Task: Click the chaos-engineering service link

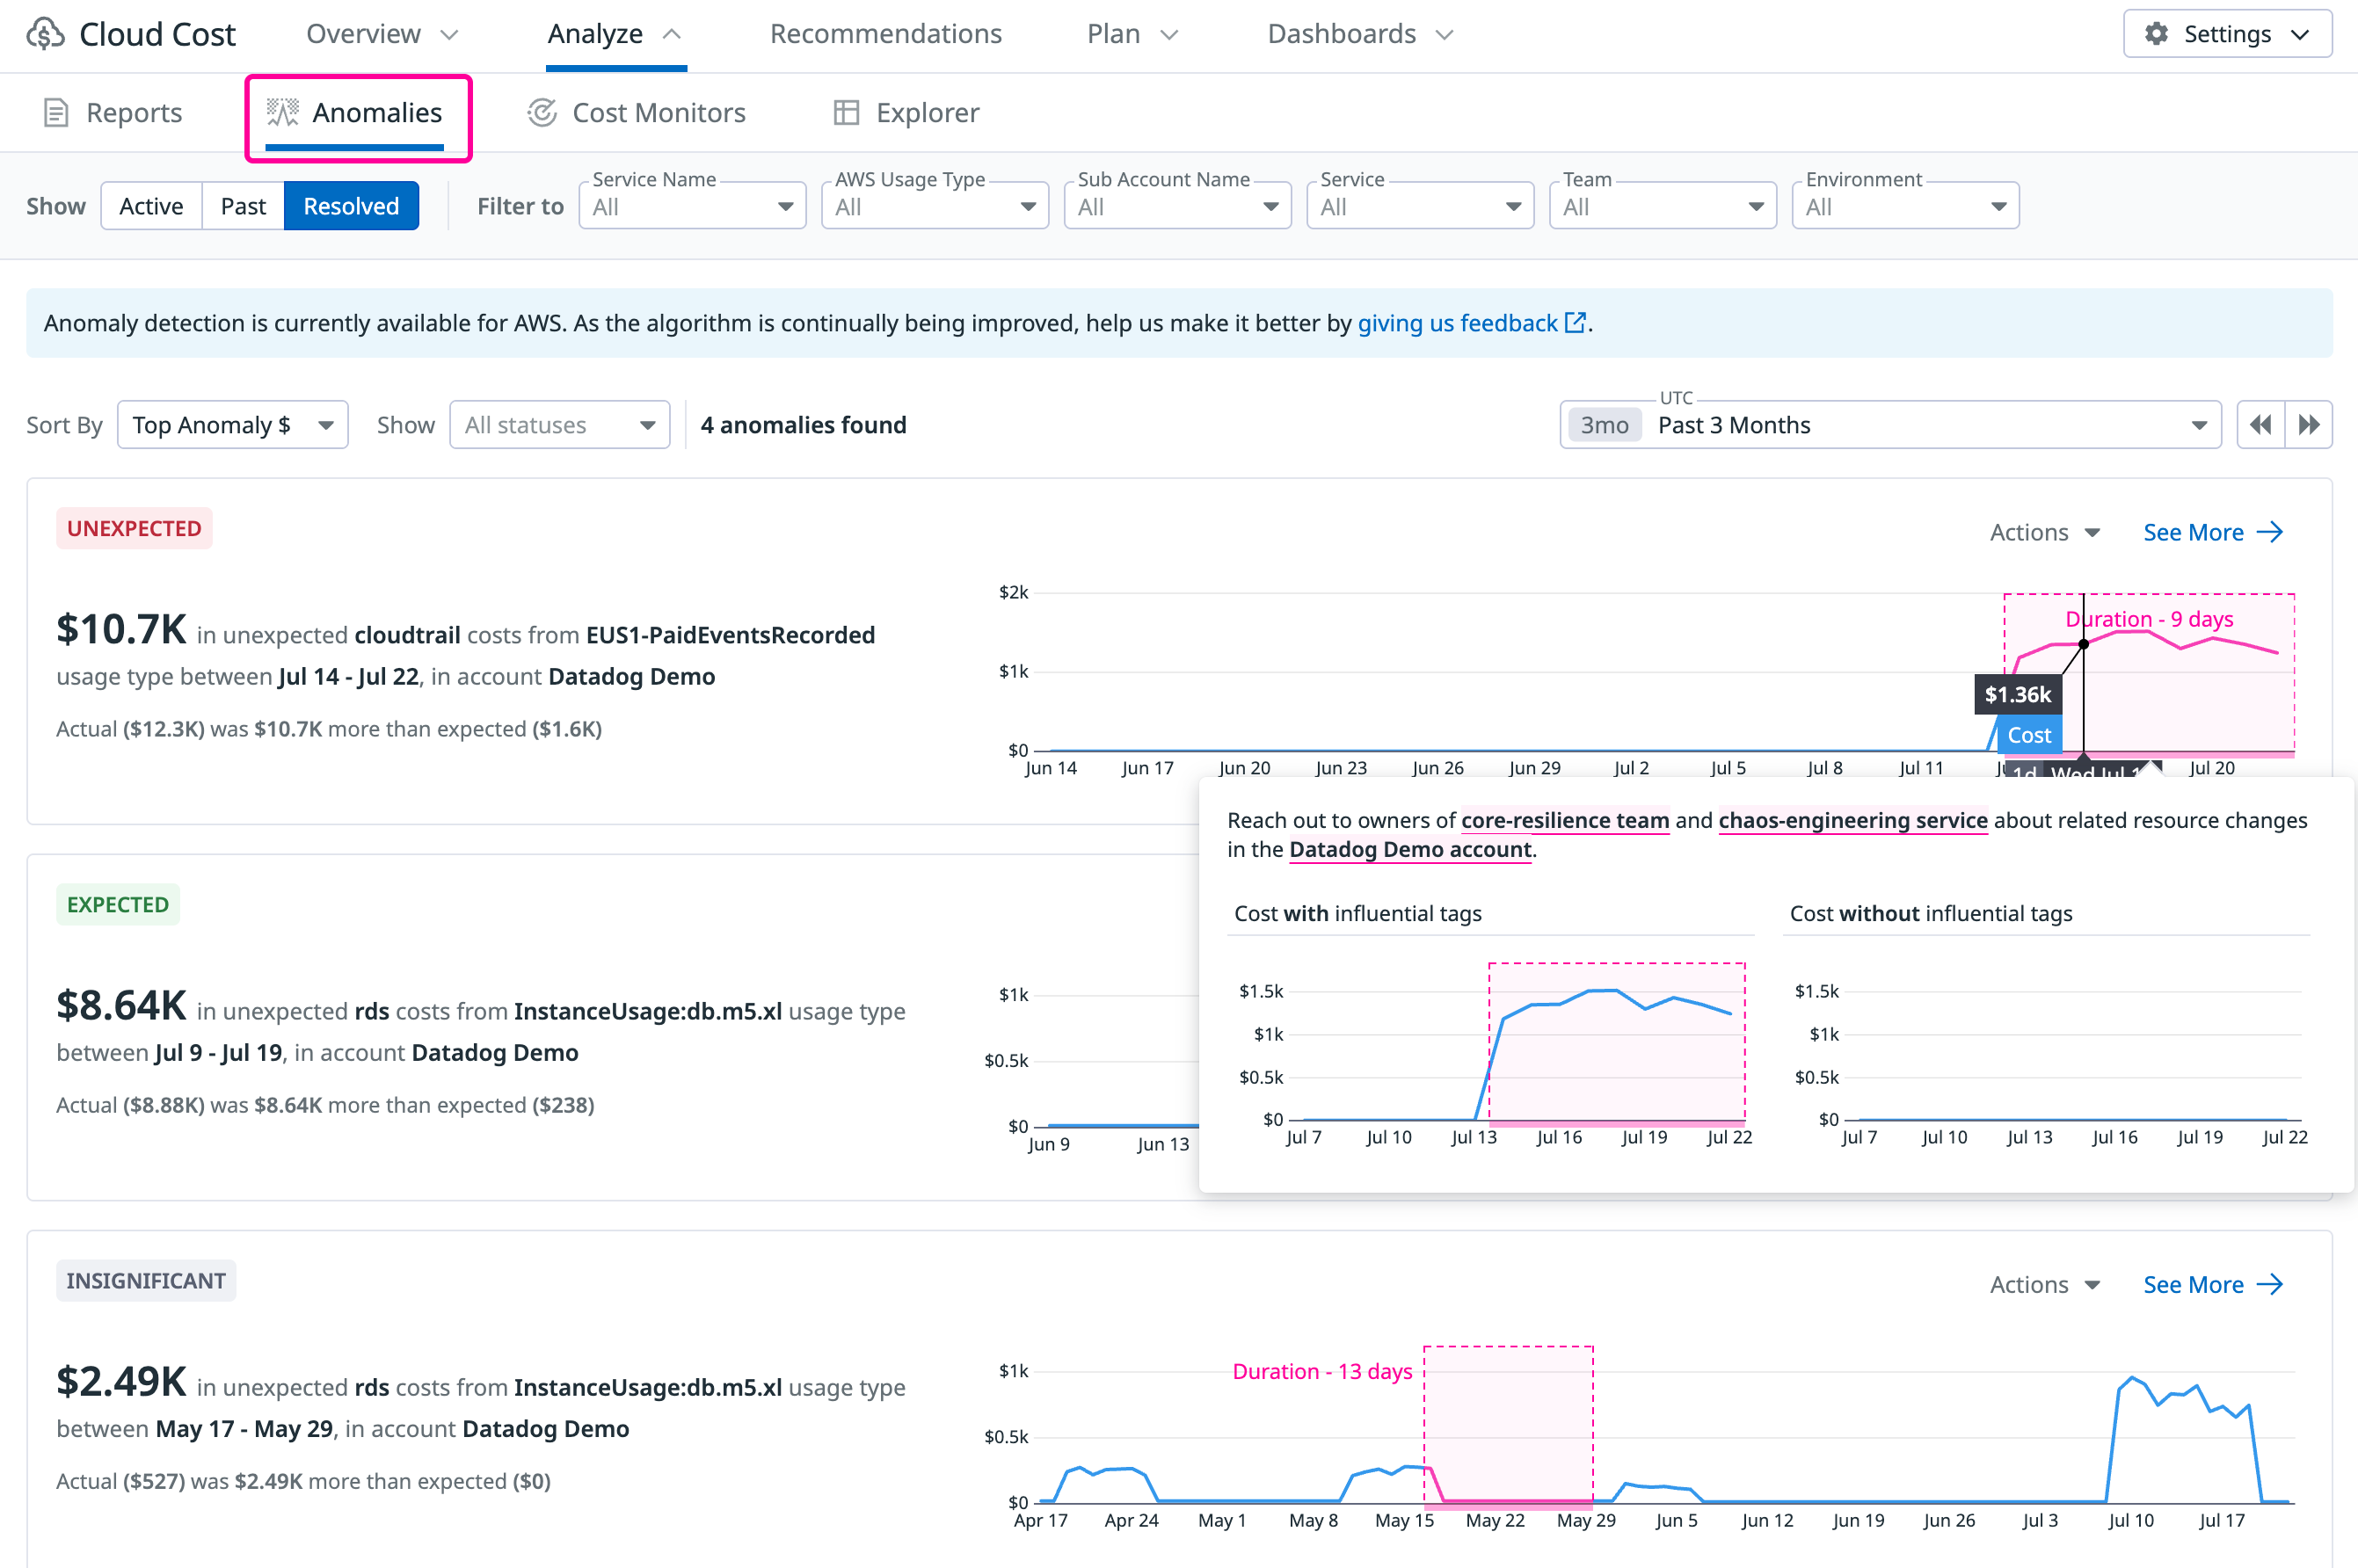Action: (x=1853, y=820)
